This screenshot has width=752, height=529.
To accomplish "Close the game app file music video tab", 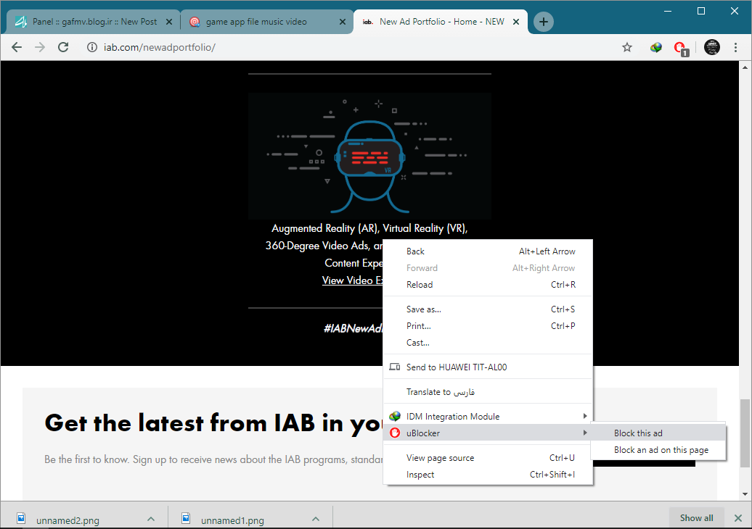I will point(343,22).
